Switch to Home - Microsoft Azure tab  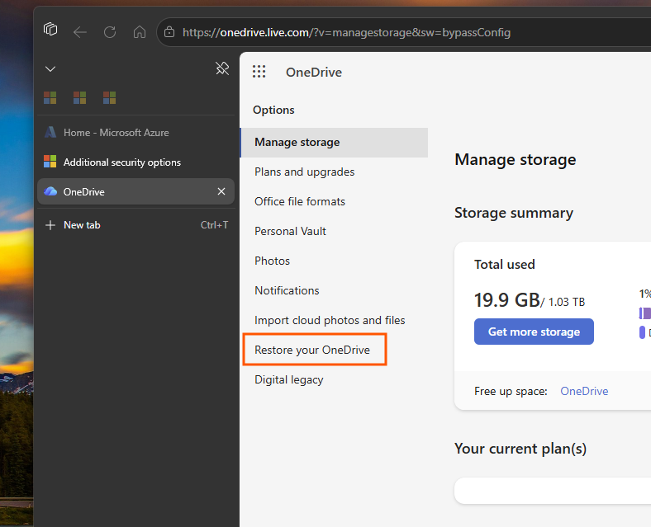coord(135,133)
